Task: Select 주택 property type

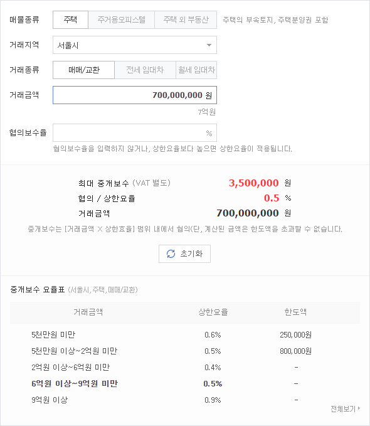Action: coord(70,20)
